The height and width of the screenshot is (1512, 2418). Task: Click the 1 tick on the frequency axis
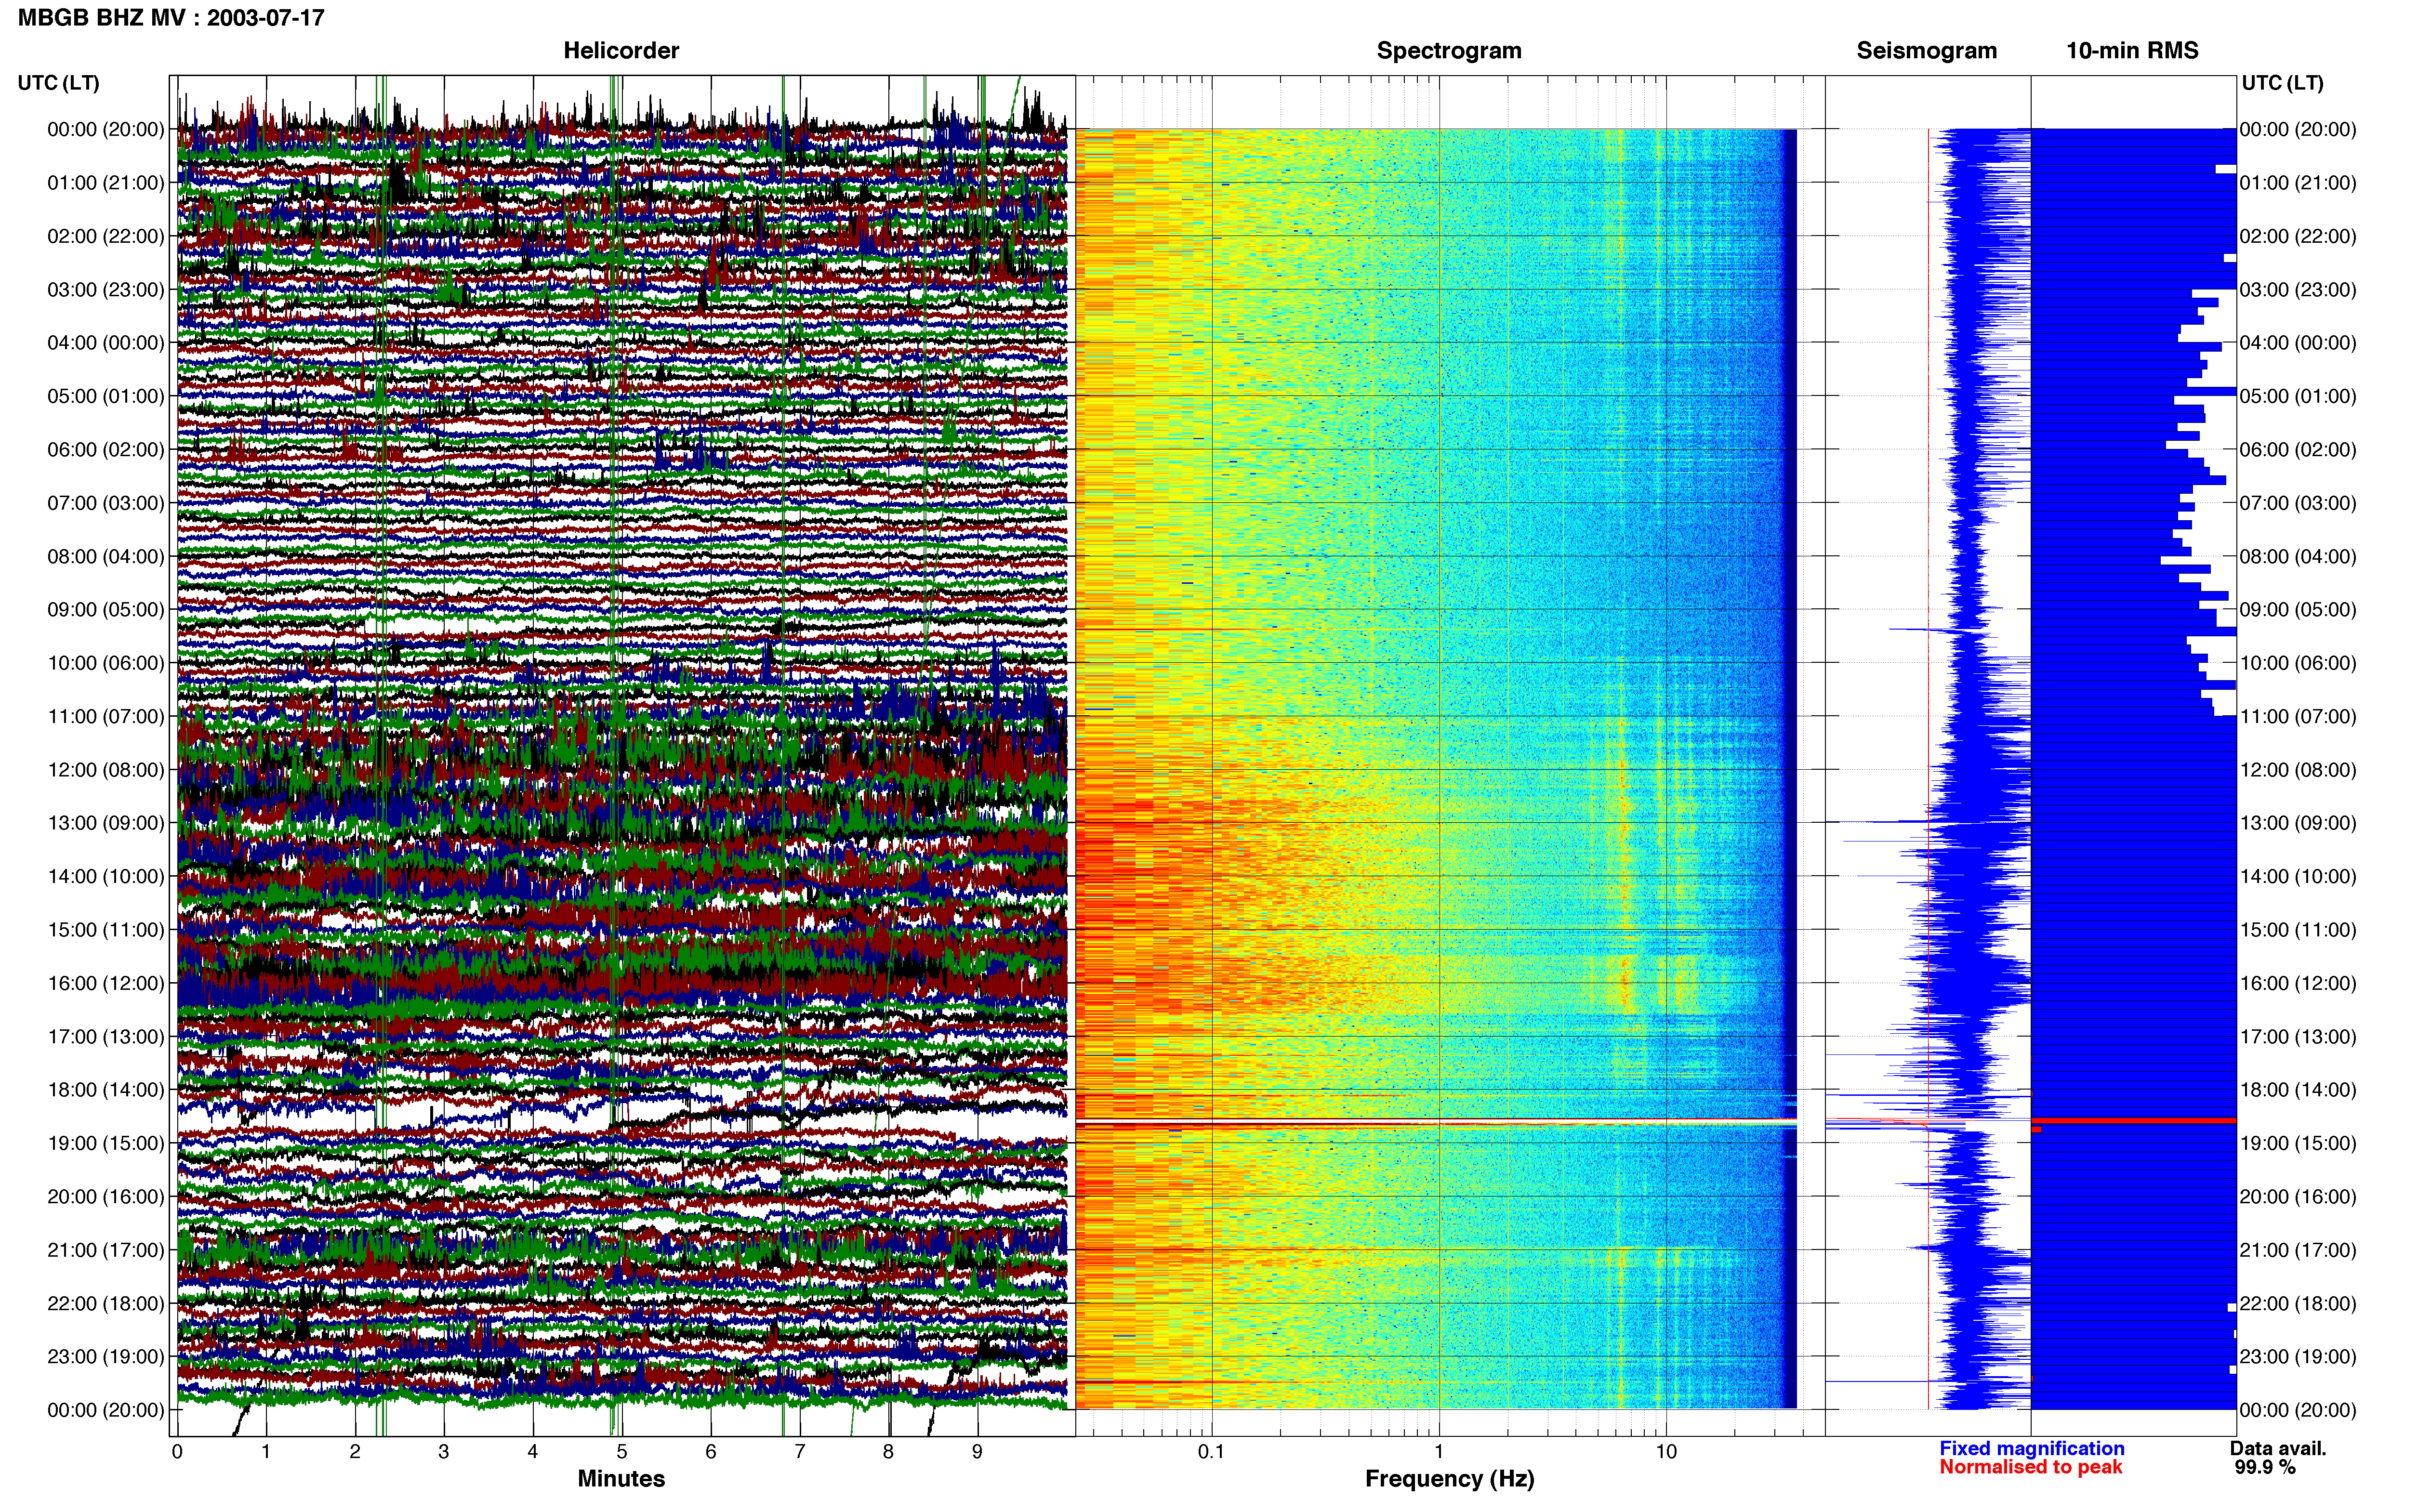click(x=1439, y=1451)
